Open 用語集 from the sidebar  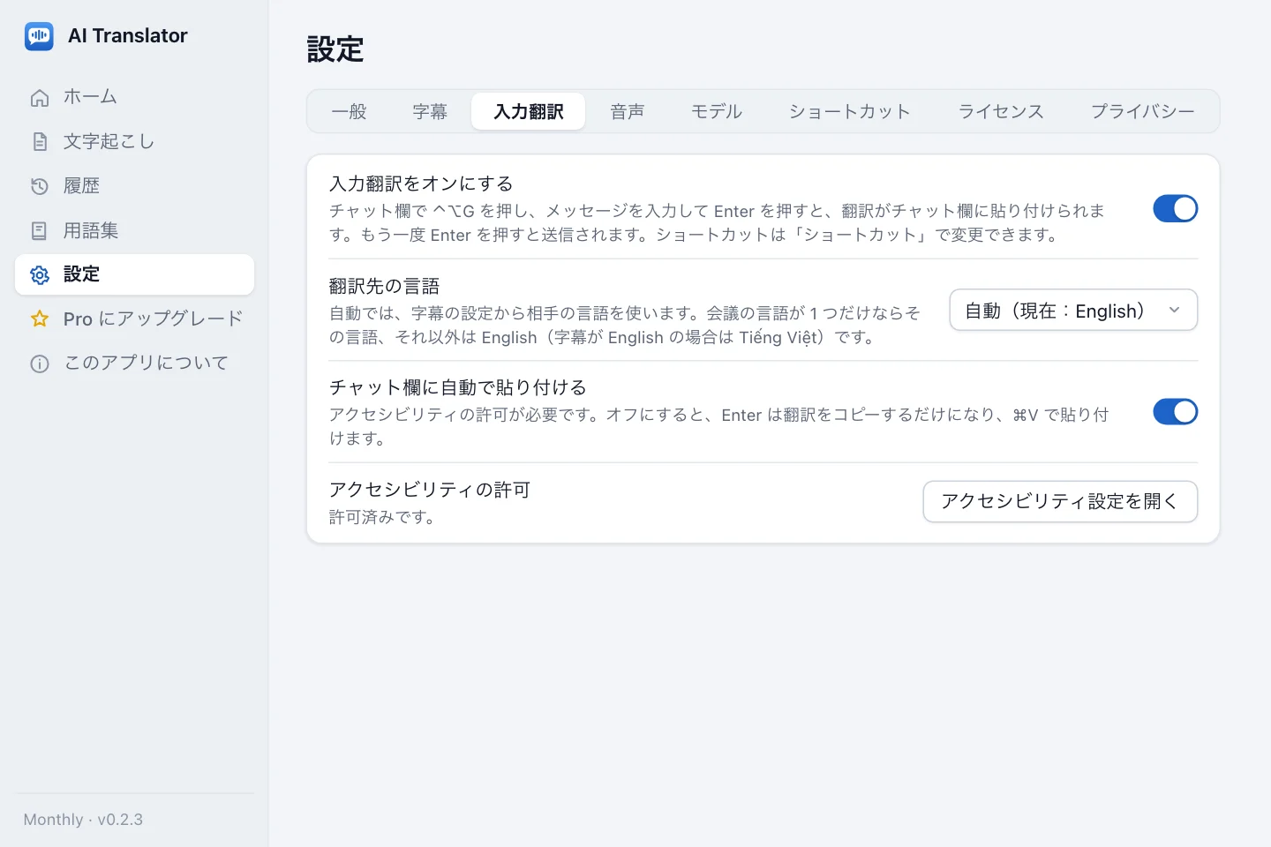tap(134, 230)
